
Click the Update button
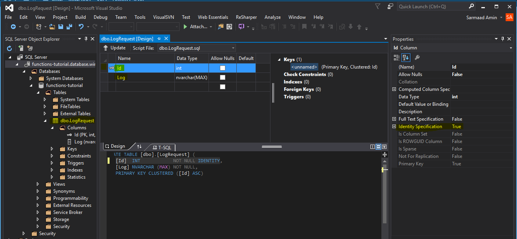[x=114, y=48]
